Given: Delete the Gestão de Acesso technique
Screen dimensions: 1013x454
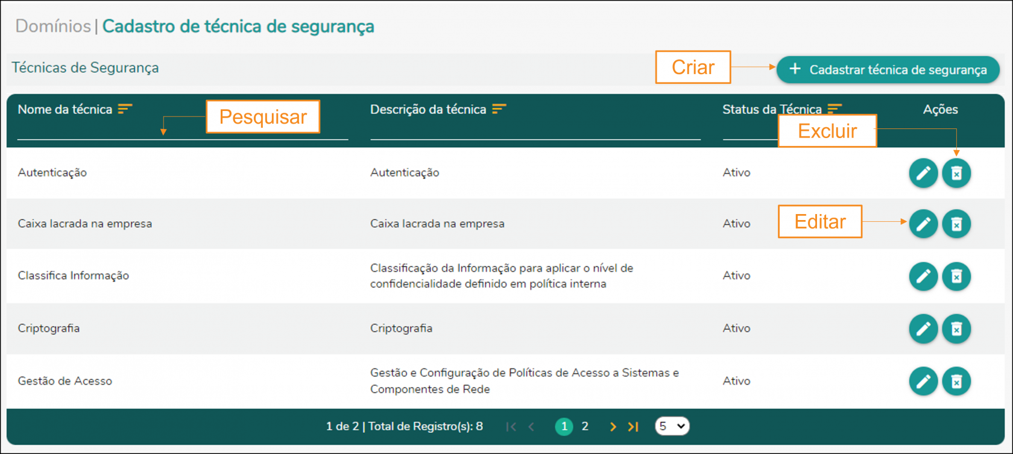Looking at the screenshot, I should click(x=956, y=381).
